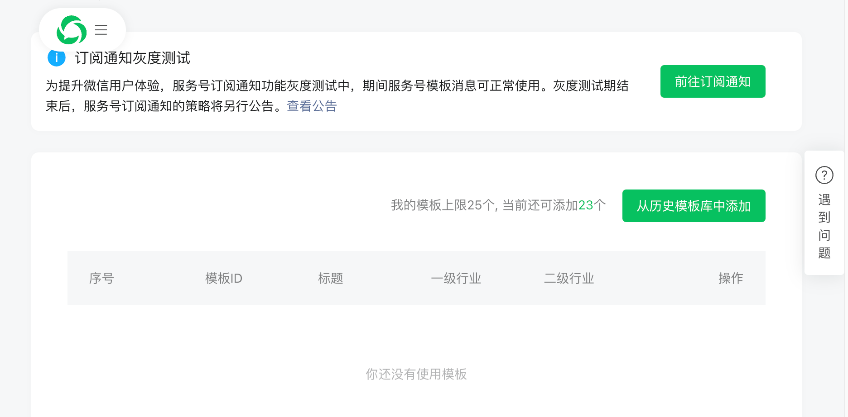The height and width of the screenshot is (417, 848).
Task: Click the question mark help icon
Action: tap(824, 175)
